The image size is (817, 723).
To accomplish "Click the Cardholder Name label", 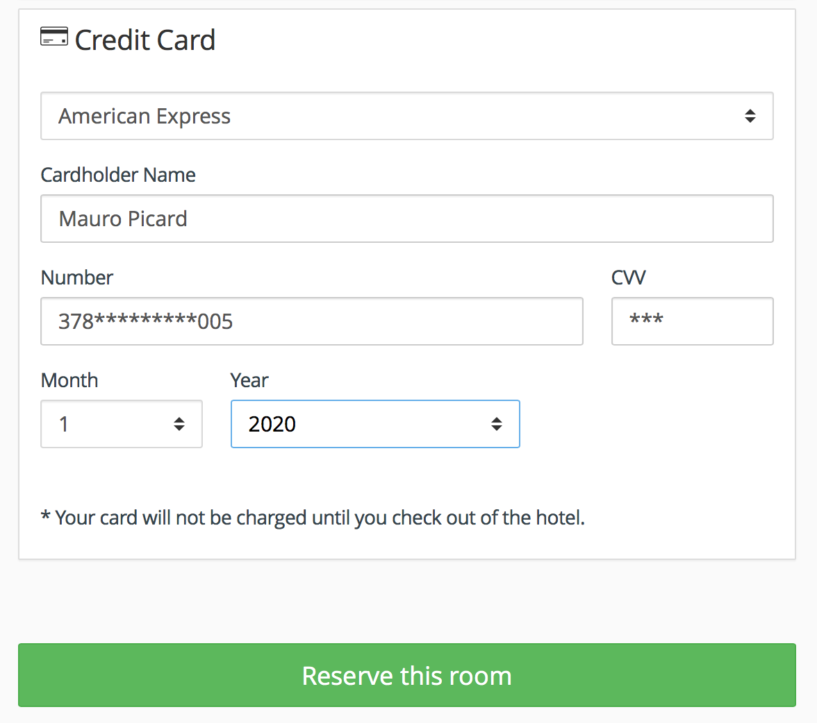I will coord(118,175).
